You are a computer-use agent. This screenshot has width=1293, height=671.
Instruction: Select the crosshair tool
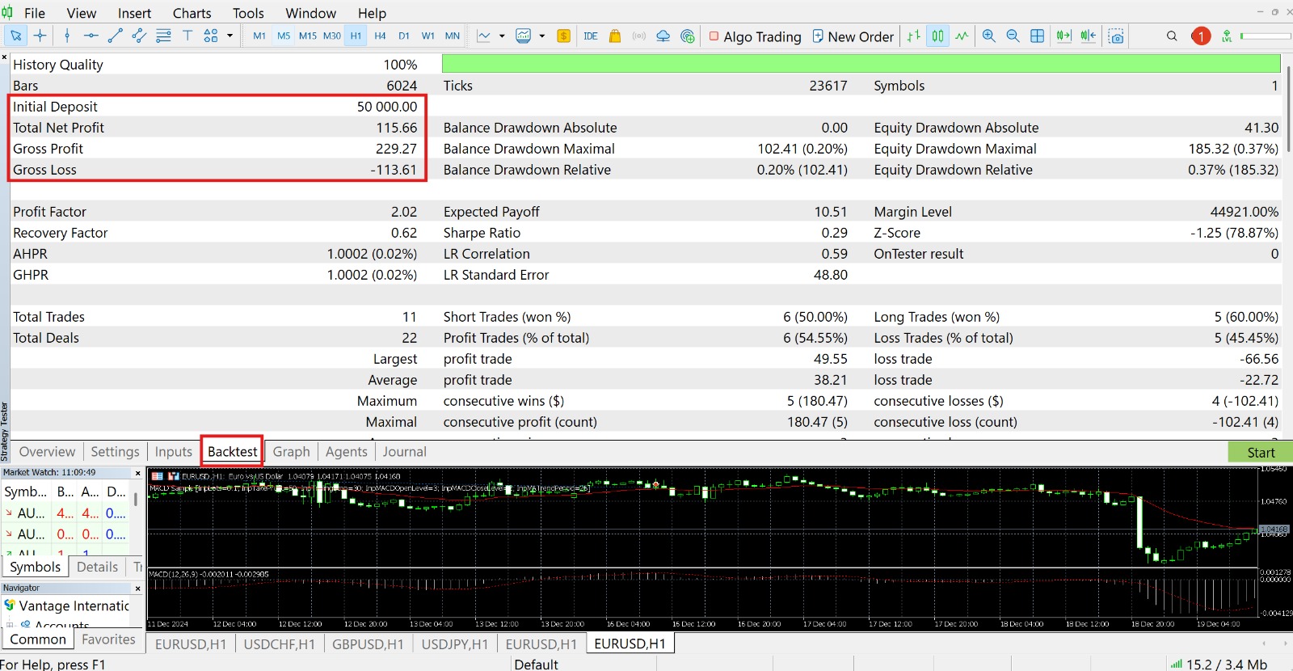40,36
